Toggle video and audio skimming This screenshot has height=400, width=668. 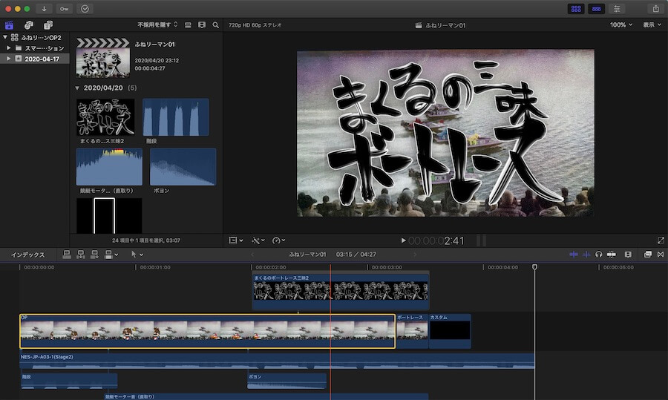[x=574, y=255]
